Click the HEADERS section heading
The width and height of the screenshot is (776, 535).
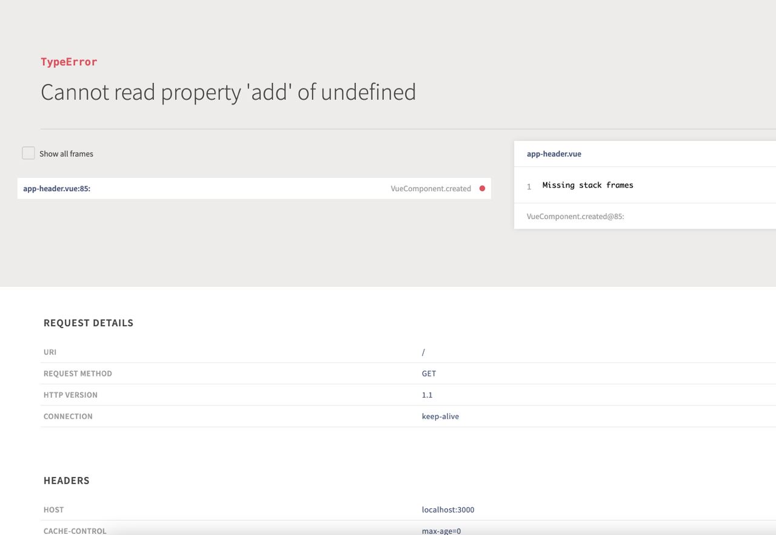67,481
